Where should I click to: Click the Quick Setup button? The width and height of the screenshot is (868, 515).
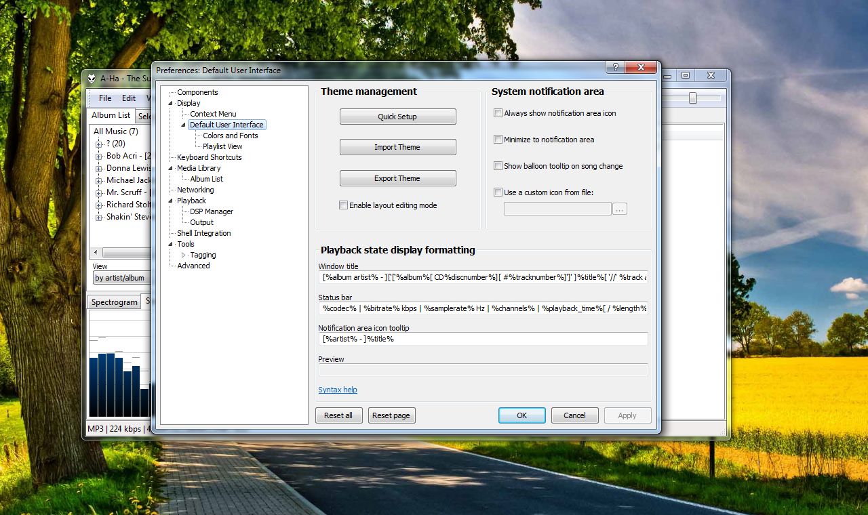(397, 117)
